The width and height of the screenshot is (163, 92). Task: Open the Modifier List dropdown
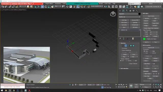[130, 17]
